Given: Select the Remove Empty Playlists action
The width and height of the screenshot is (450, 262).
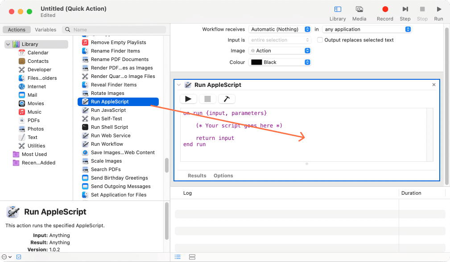Looking at the screenshot, I should click(119, 42).
